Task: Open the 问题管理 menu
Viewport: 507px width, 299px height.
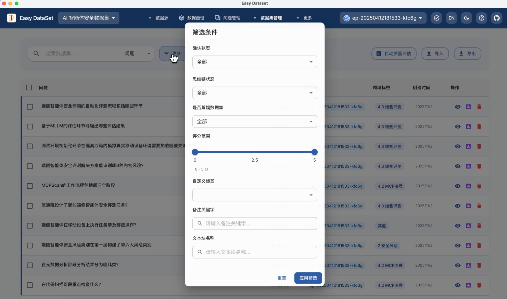Action: (x=228, y=18)
